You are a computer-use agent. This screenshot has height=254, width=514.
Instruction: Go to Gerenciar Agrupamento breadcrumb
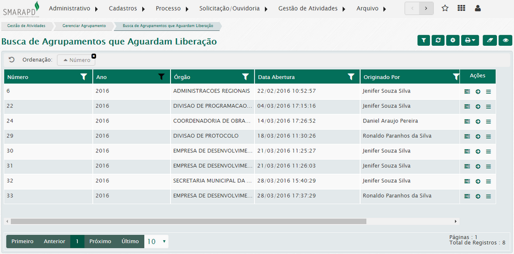[x=84, y=26]
